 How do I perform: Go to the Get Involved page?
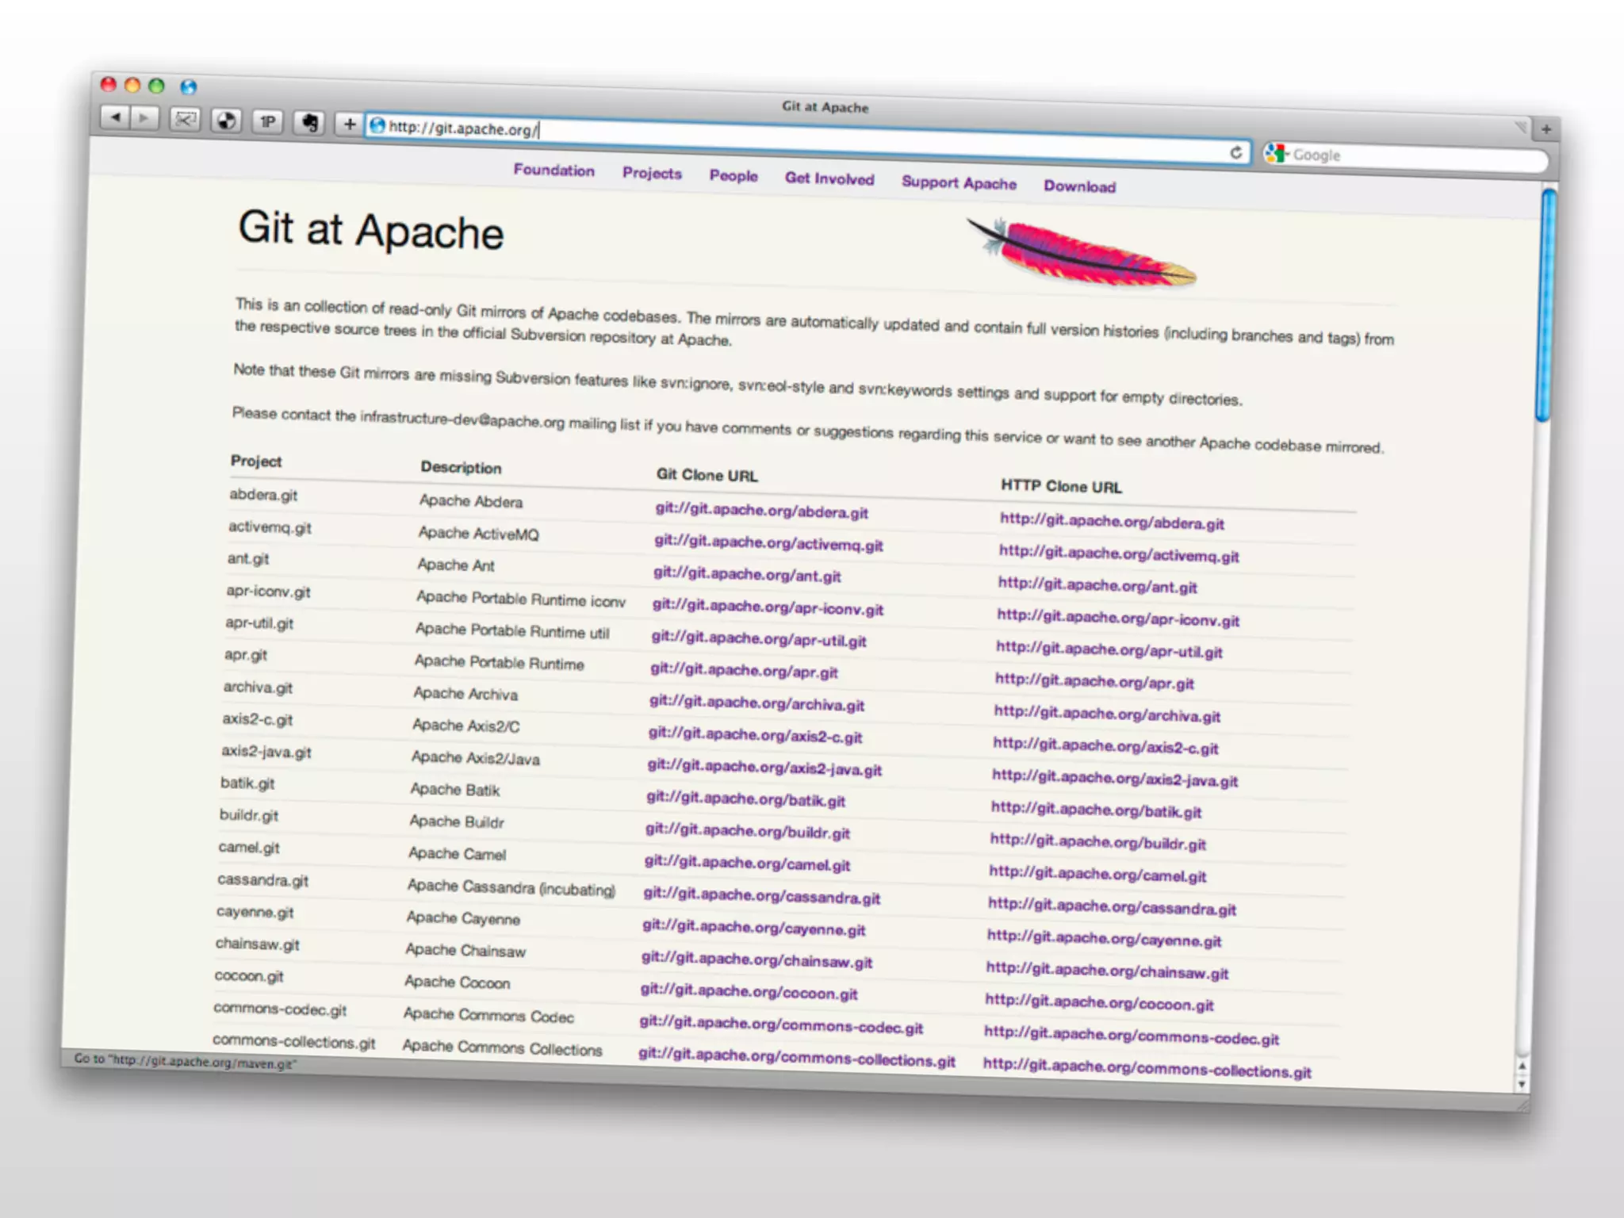[829, 178]
